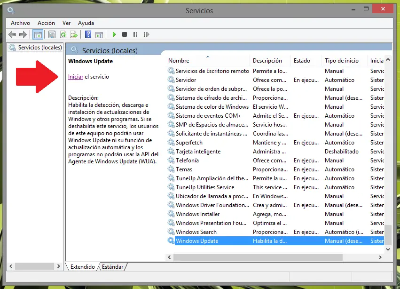This screenshot has width=400, height=289.
Task: Click the list's horizontal scrollbar right arrow
Action: click(x=380, y=257)
